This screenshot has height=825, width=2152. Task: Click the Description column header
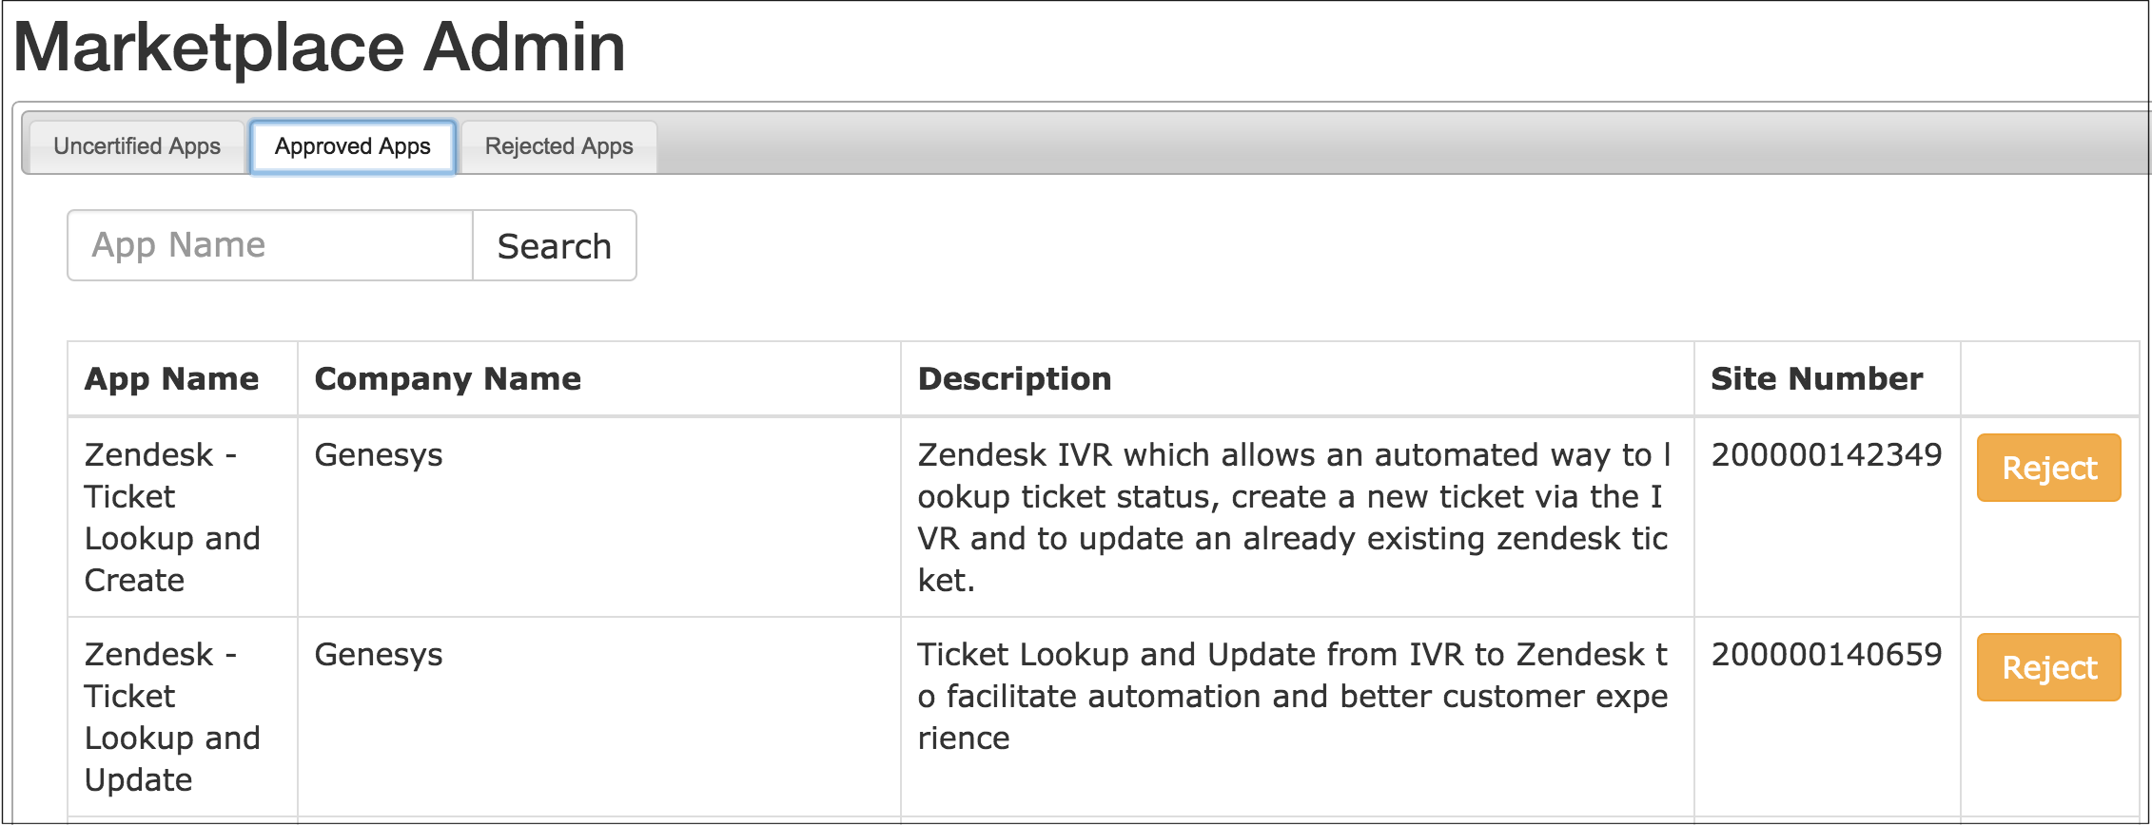point(1014,378)
